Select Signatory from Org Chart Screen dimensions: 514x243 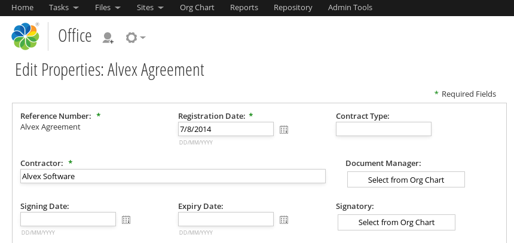click(396, 223)
